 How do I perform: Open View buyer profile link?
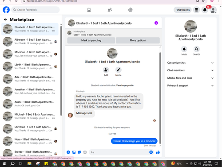coord(125,85)
